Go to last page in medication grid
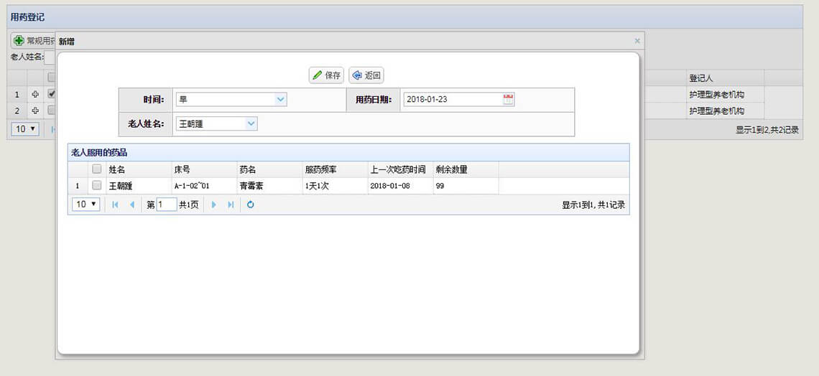 point(231,205)
